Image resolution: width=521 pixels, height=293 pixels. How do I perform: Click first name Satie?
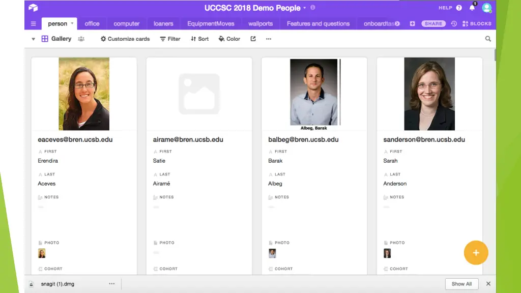pos(159,161)
